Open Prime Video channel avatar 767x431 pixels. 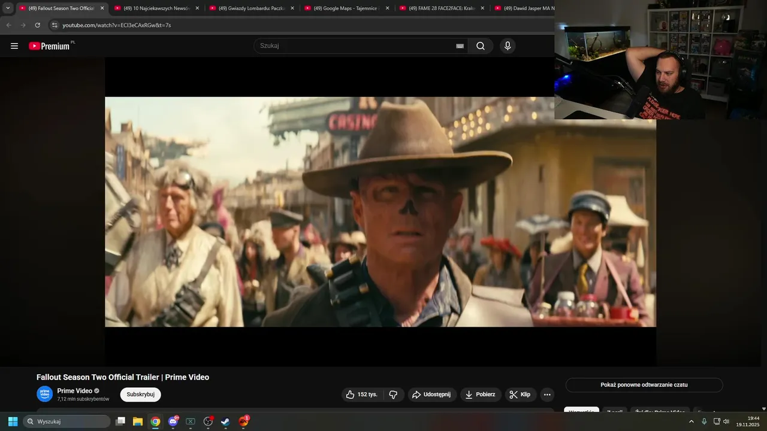45,394
